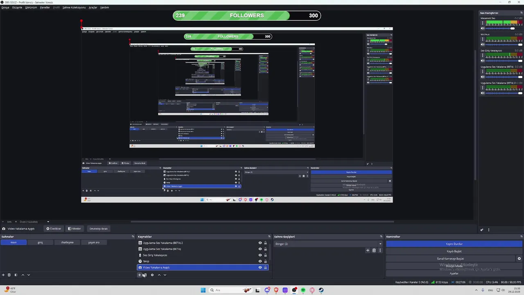Hide Uygulama Ses Yakalama (BETA) source eye
This screenshot has height=295, width=524.
(260, 249)
